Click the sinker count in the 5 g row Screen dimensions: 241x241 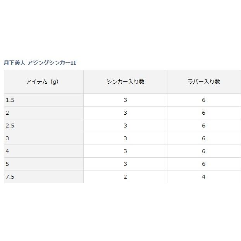125,164
